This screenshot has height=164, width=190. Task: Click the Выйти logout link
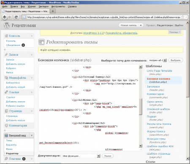(179, 25)
